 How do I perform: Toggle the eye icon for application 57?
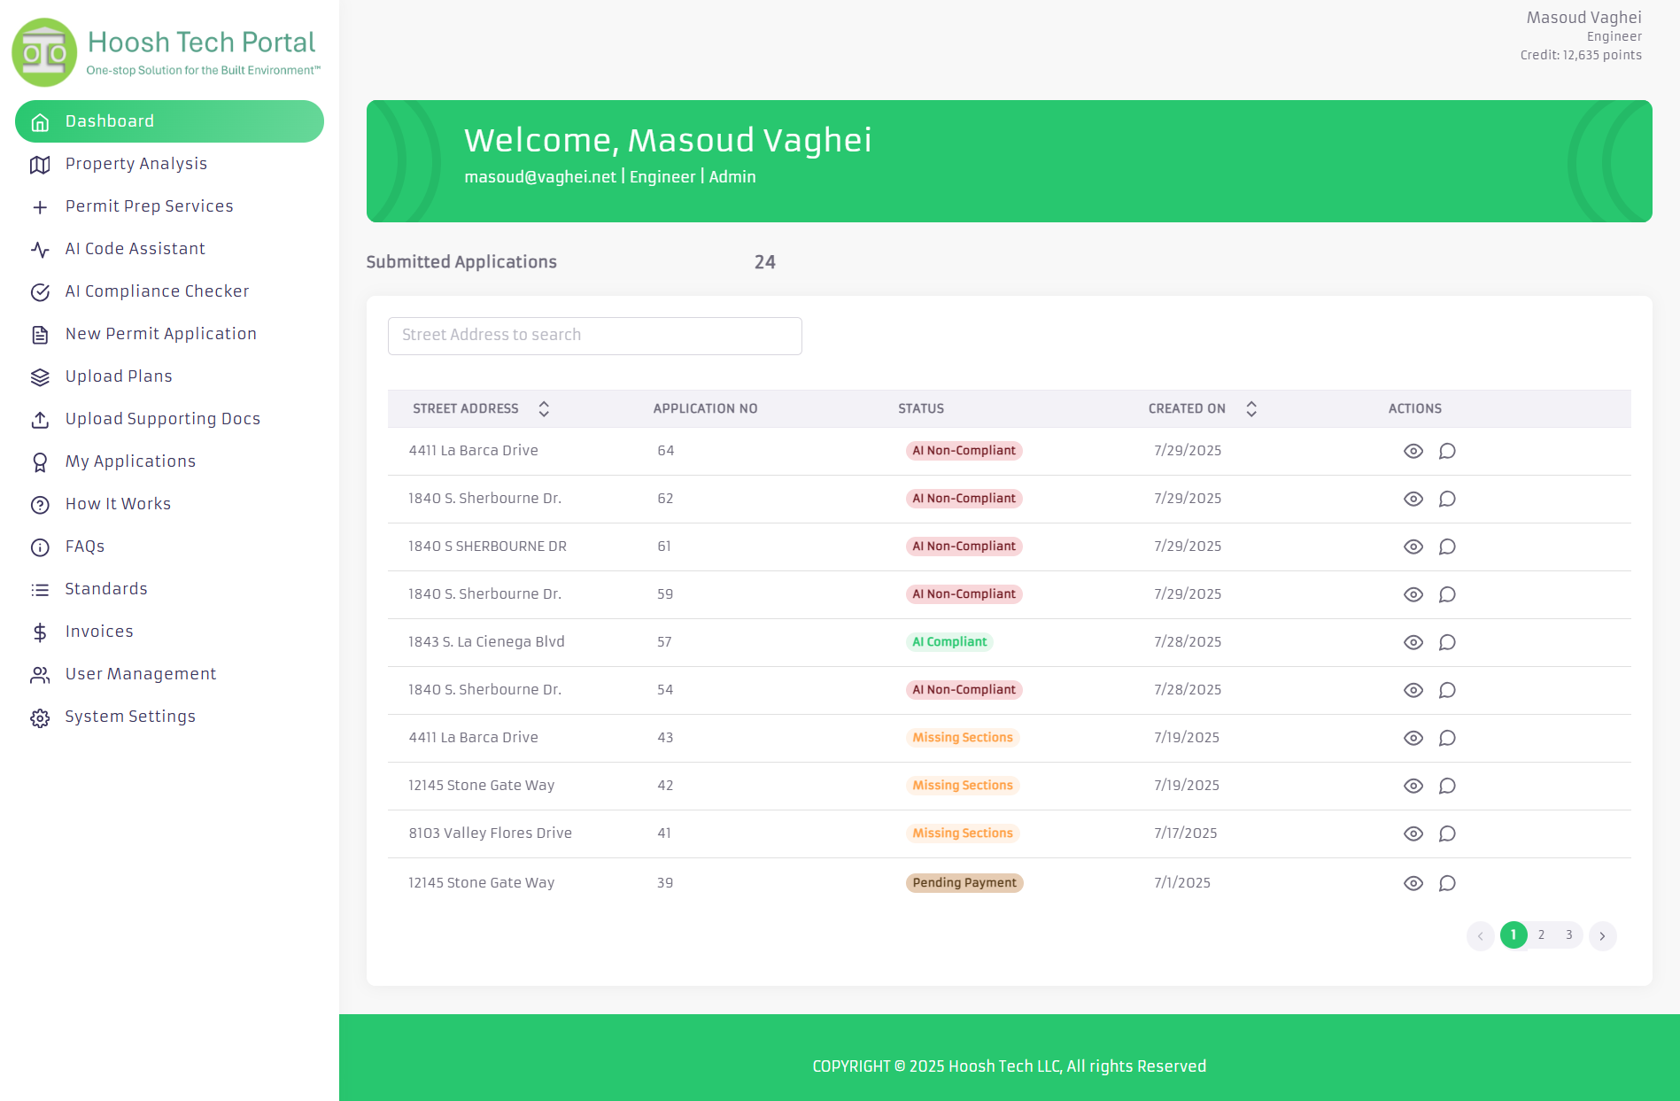(1413, 642)
